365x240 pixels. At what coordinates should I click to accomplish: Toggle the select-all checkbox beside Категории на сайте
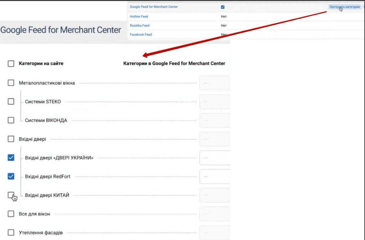pyautogui.click(x=11, y=63)
